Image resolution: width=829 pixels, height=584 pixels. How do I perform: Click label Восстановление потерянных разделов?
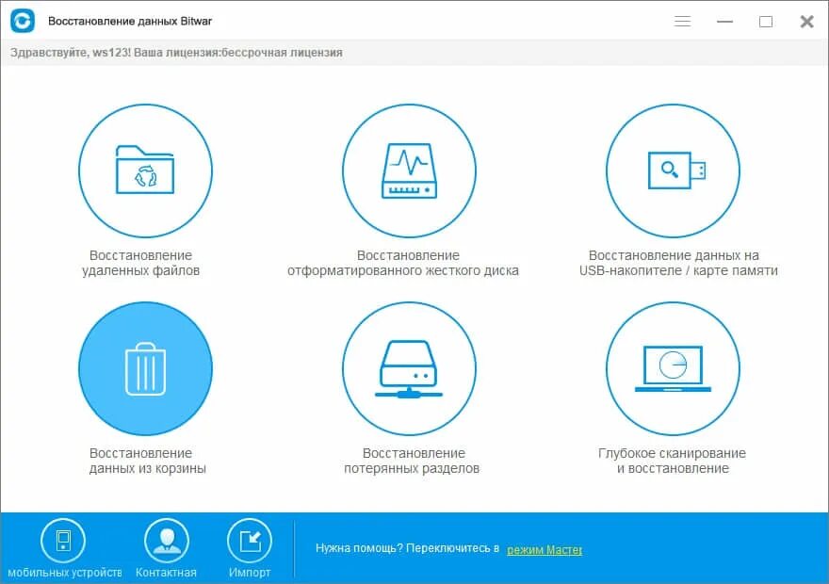coord(412,461)
